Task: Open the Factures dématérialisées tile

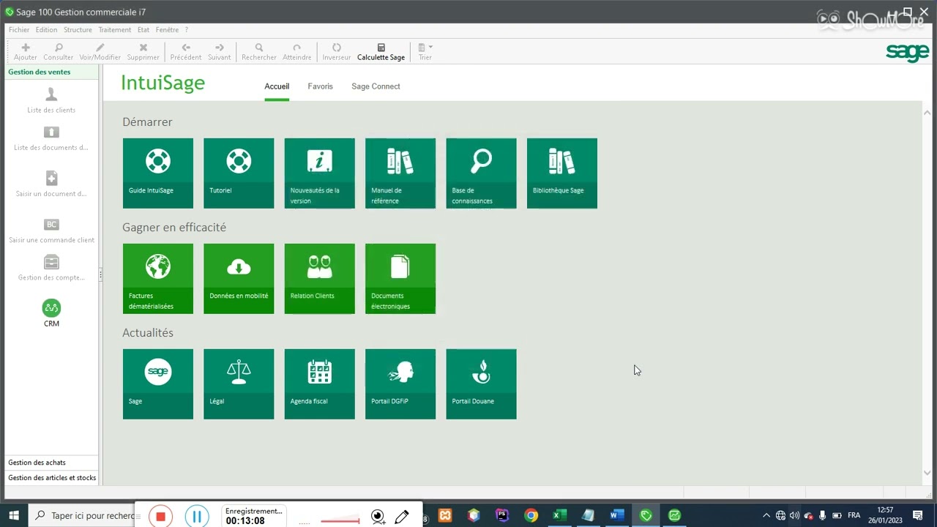Action: 158,279
